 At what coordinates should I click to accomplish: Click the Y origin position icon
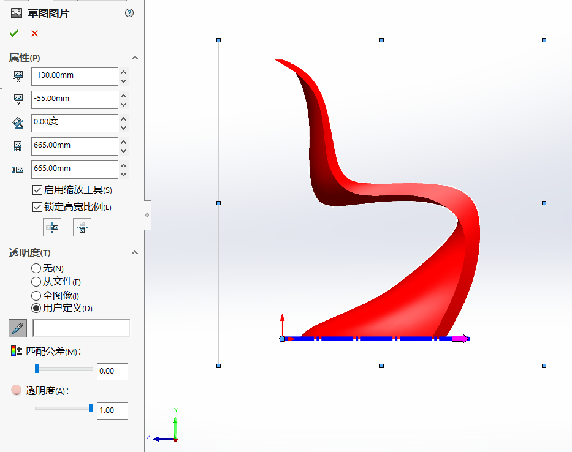[x=18, y=100]
